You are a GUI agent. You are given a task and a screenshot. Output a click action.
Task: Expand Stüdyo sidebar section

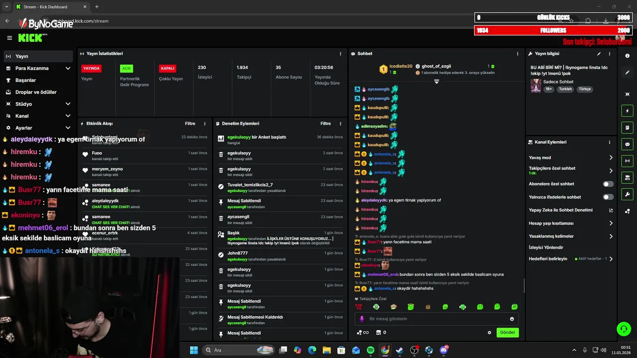click(68, 104)
